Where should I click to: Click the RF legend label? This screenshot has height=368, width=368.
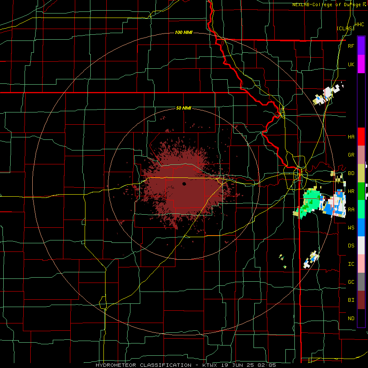(x=351, y=46)
